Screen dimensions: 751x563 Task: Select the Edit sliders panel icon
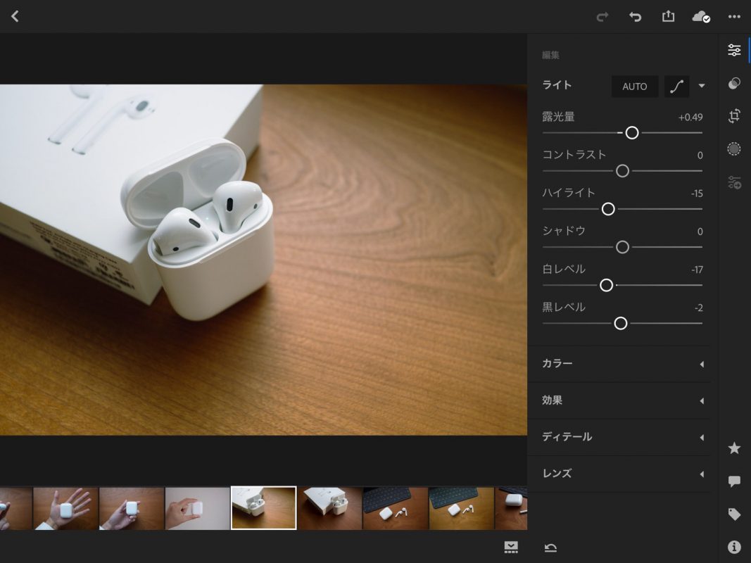(734, 50)
